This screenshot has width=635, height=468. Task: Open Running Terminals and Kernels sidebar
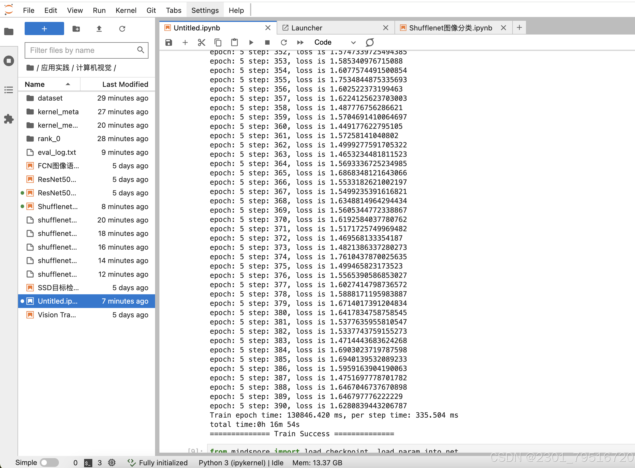pos(9,61)
